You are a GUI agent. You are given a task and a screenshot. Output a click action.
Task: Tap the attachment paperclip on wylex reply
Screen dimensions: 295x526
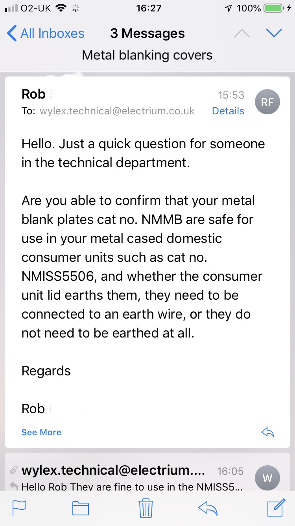click(x=14, y=470)
